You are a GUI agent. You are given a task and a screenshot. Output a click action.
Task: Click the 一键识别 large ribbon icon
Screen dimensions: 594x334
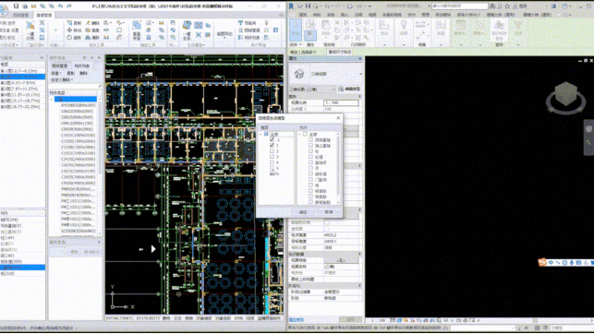pos(30,30)
